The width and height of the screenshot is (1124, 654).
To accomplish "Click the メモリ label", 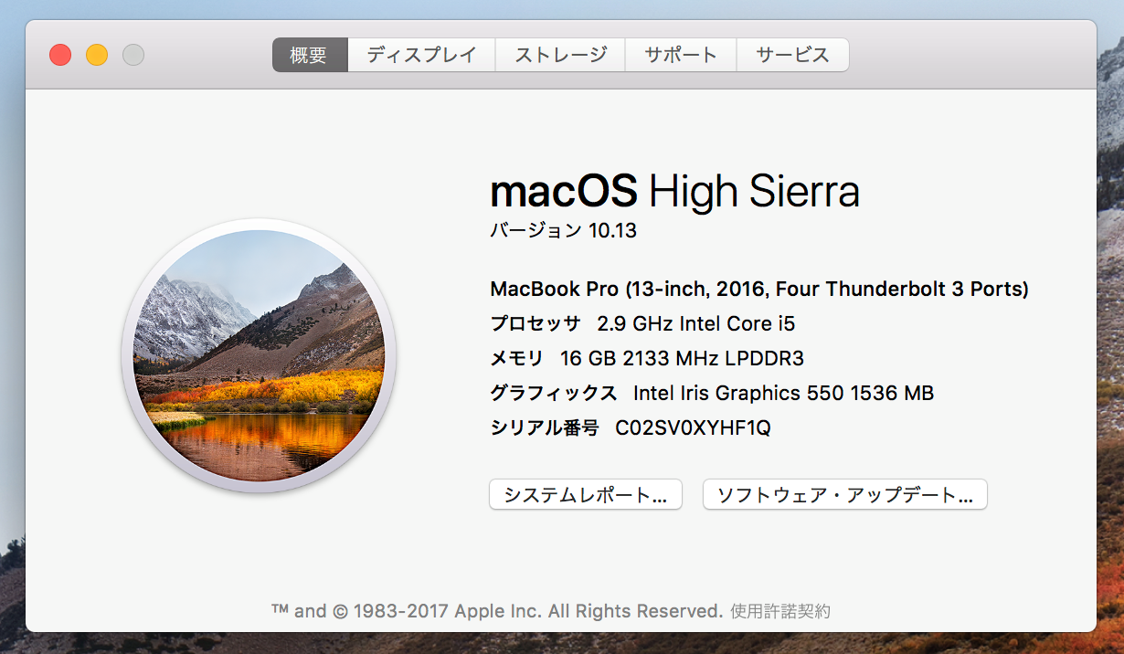I will [517, 358].
